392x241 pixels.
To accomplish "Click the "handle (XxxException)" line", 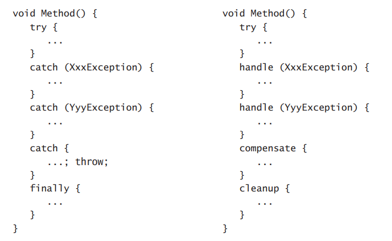I will [x=304, y=68].
